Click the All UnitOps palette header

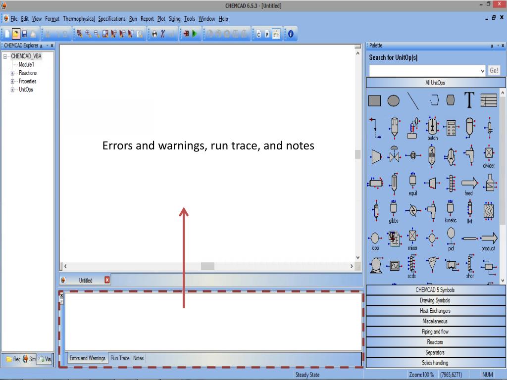click(435, 83)
